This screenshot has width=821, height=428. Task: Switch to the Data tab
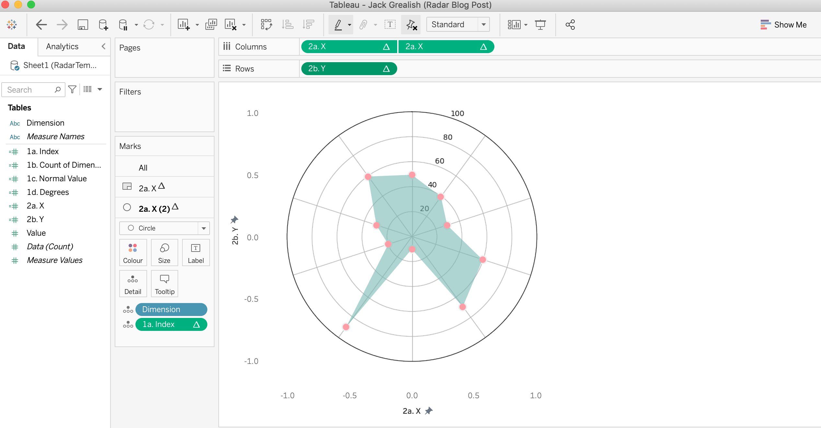coord(16,46)
